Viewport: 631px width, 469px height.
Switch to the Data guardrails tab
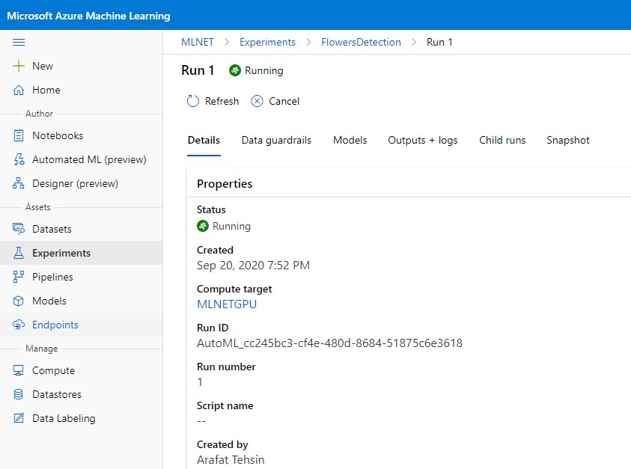tap(276, 140)
